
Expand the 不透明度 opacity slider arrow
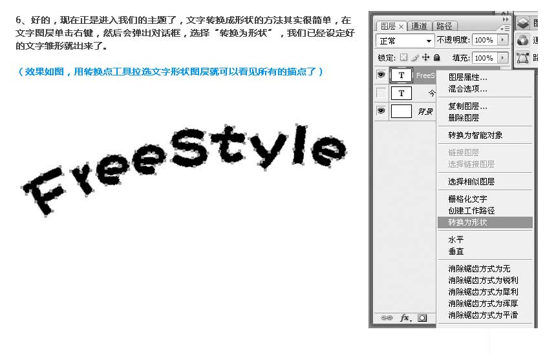coord(501,40)
